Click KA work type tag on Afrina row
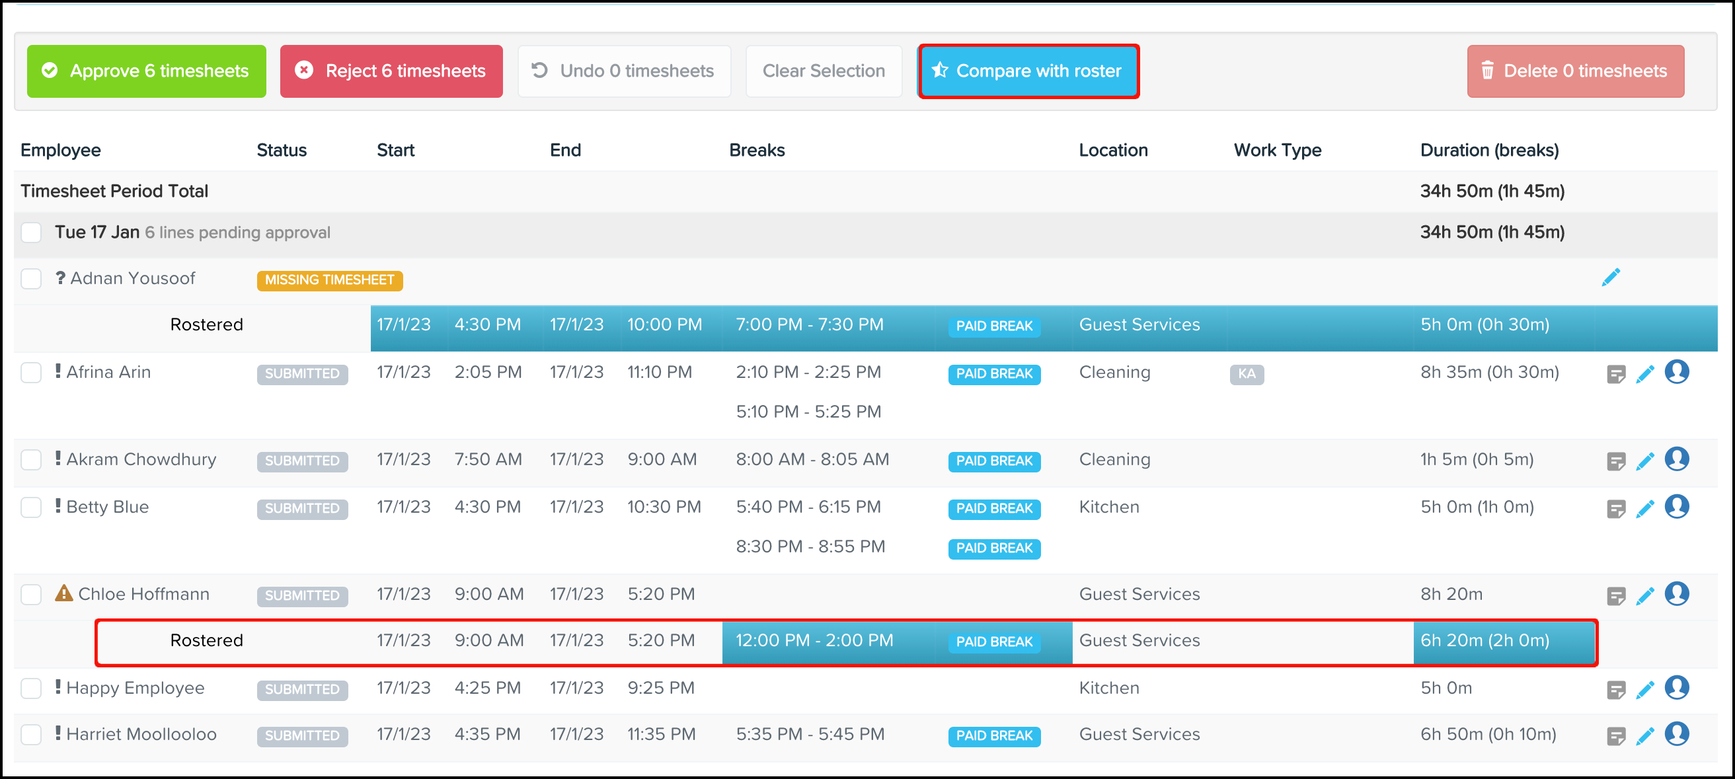 (x=1246, y=374)
